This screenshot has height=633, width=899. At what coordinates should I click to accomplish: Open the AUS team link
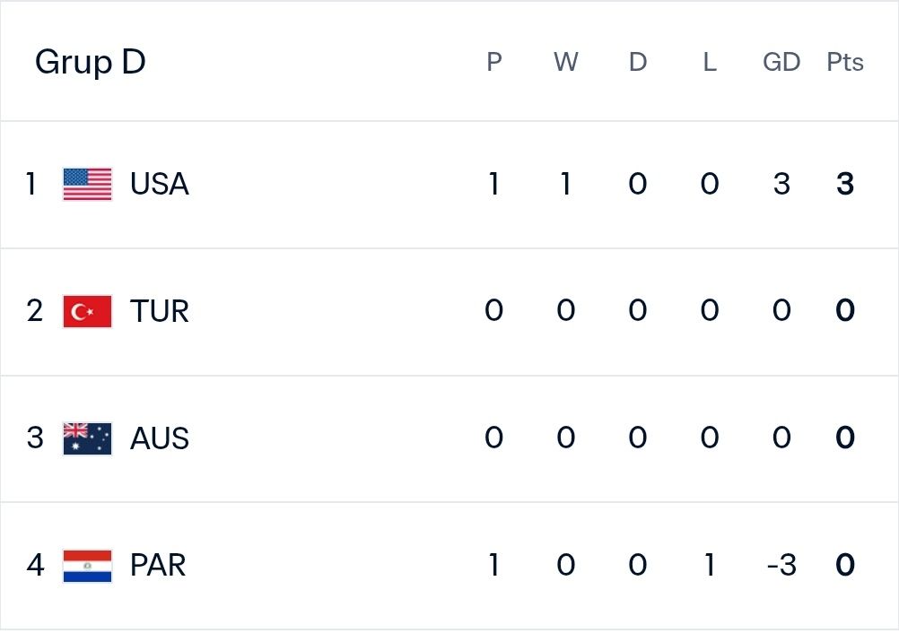(x=160, y=438)
